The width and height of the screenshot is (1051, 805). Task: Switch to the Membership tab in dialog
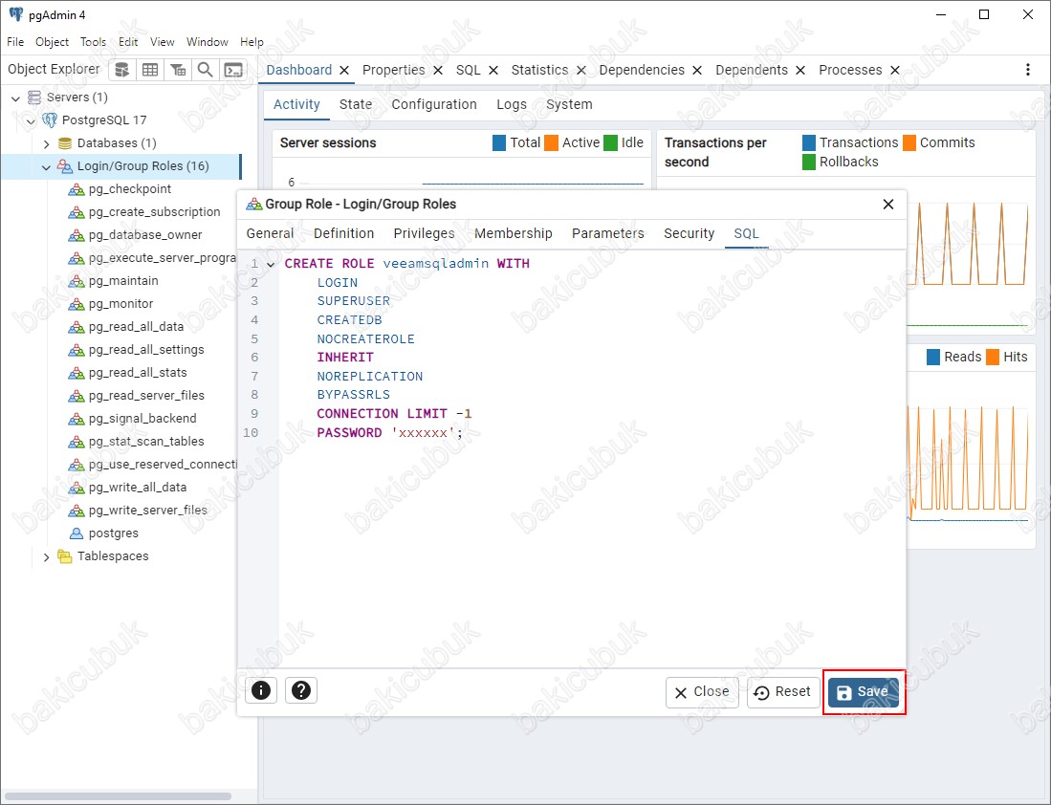tap(514, 233)
